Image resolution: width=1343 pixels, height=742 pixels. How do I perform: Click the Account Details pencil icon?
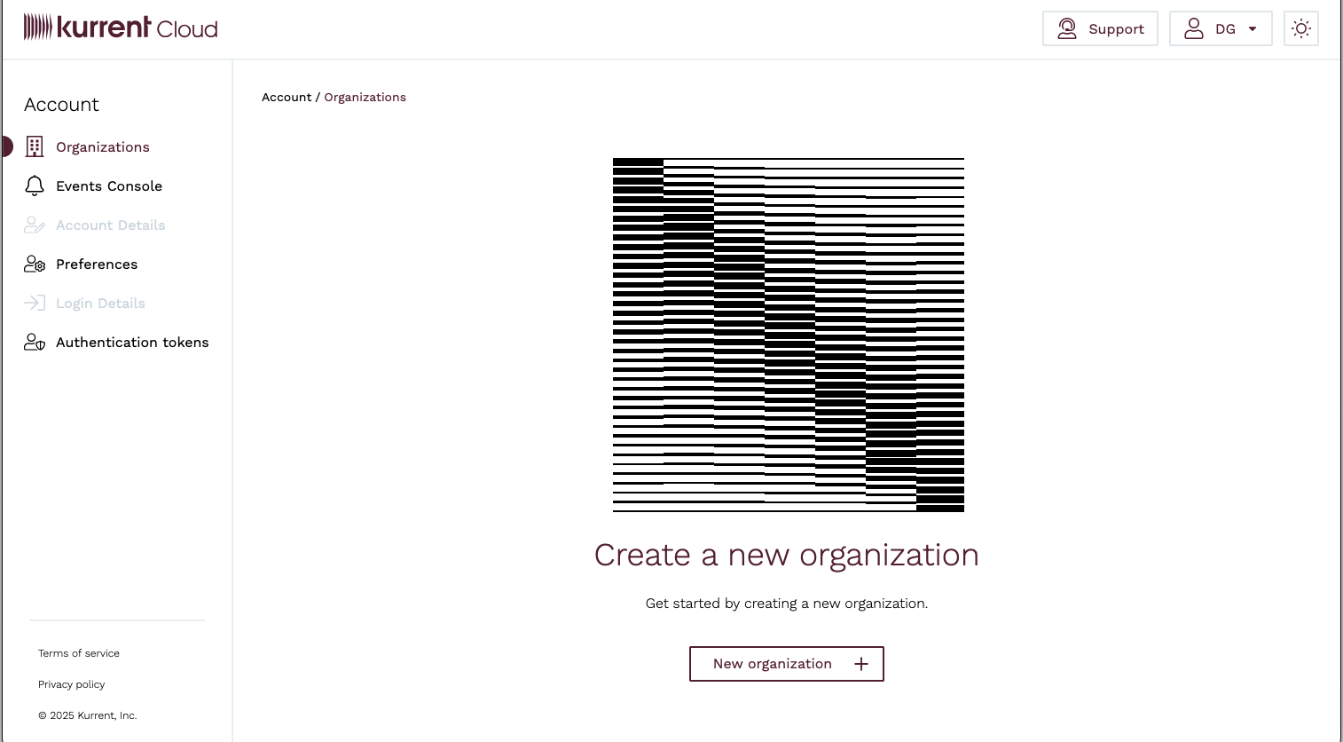click(34, 225)
